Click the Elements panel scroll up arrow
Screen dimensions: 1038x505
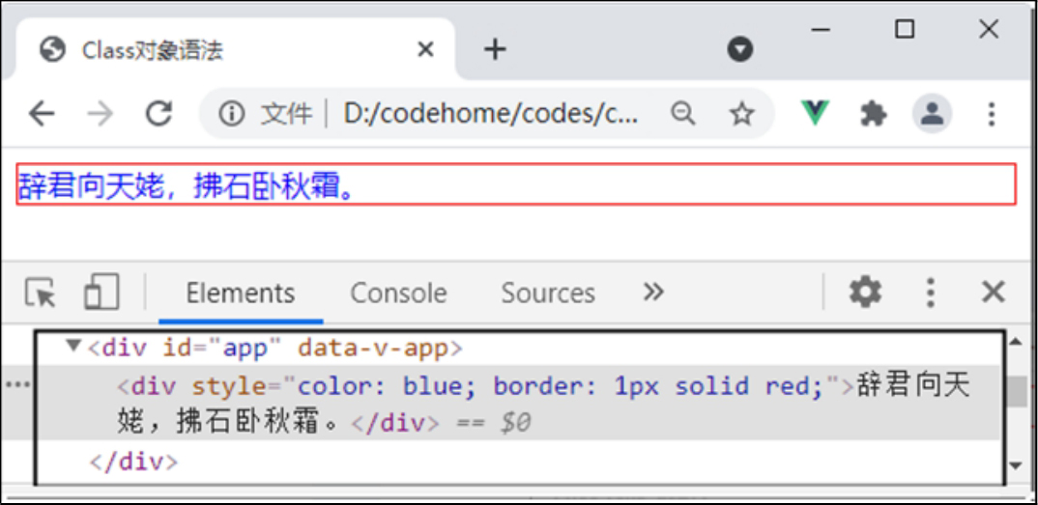(x=1017, y=343)
